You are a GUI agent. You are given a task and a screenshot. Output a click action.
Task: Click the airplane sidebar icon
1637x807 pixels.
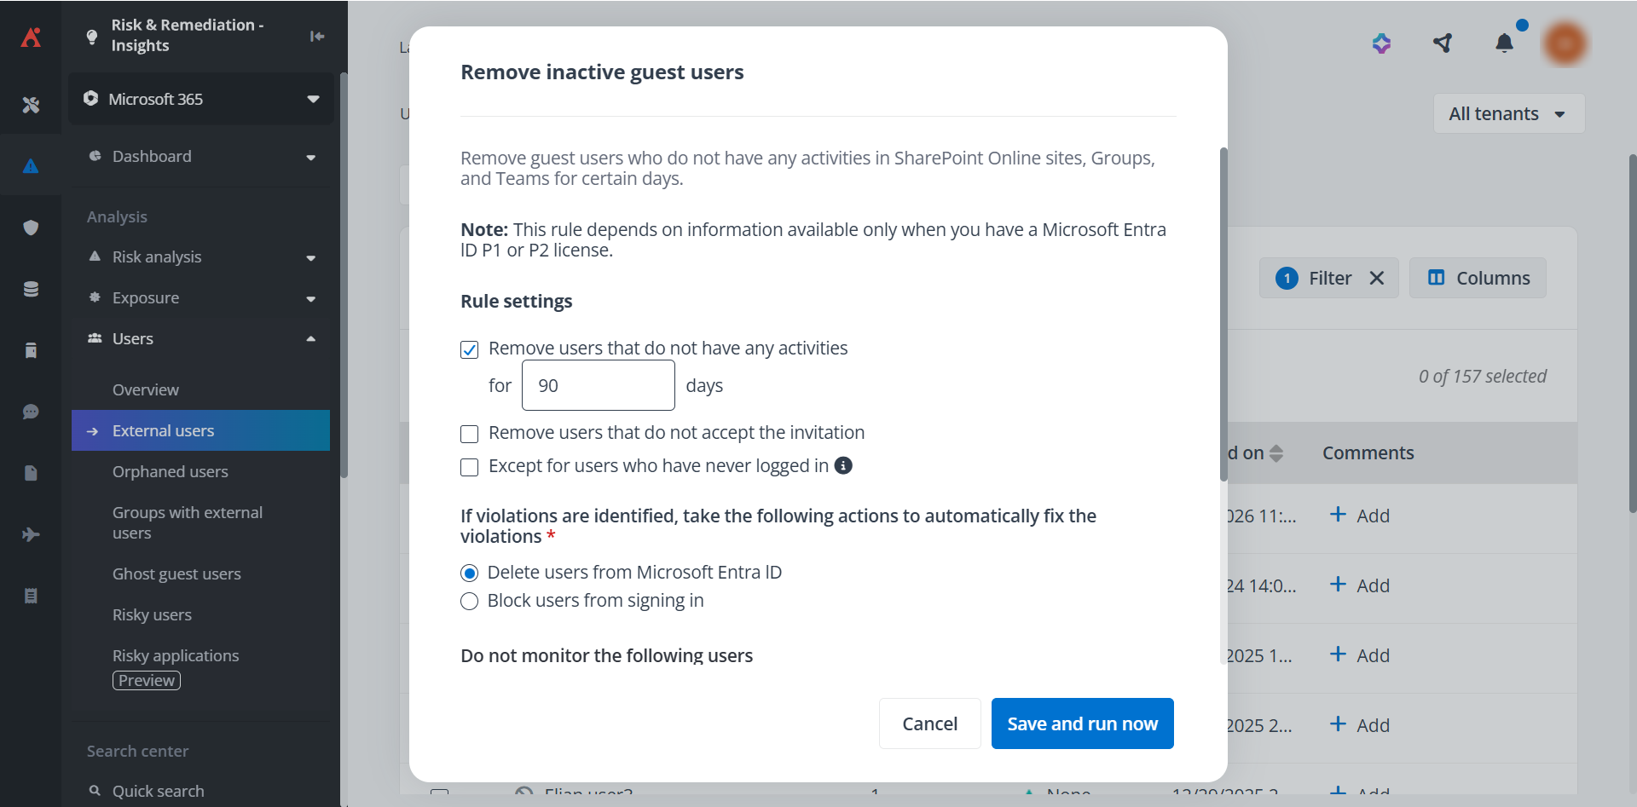pyautogui.click(x=31, y=534)
